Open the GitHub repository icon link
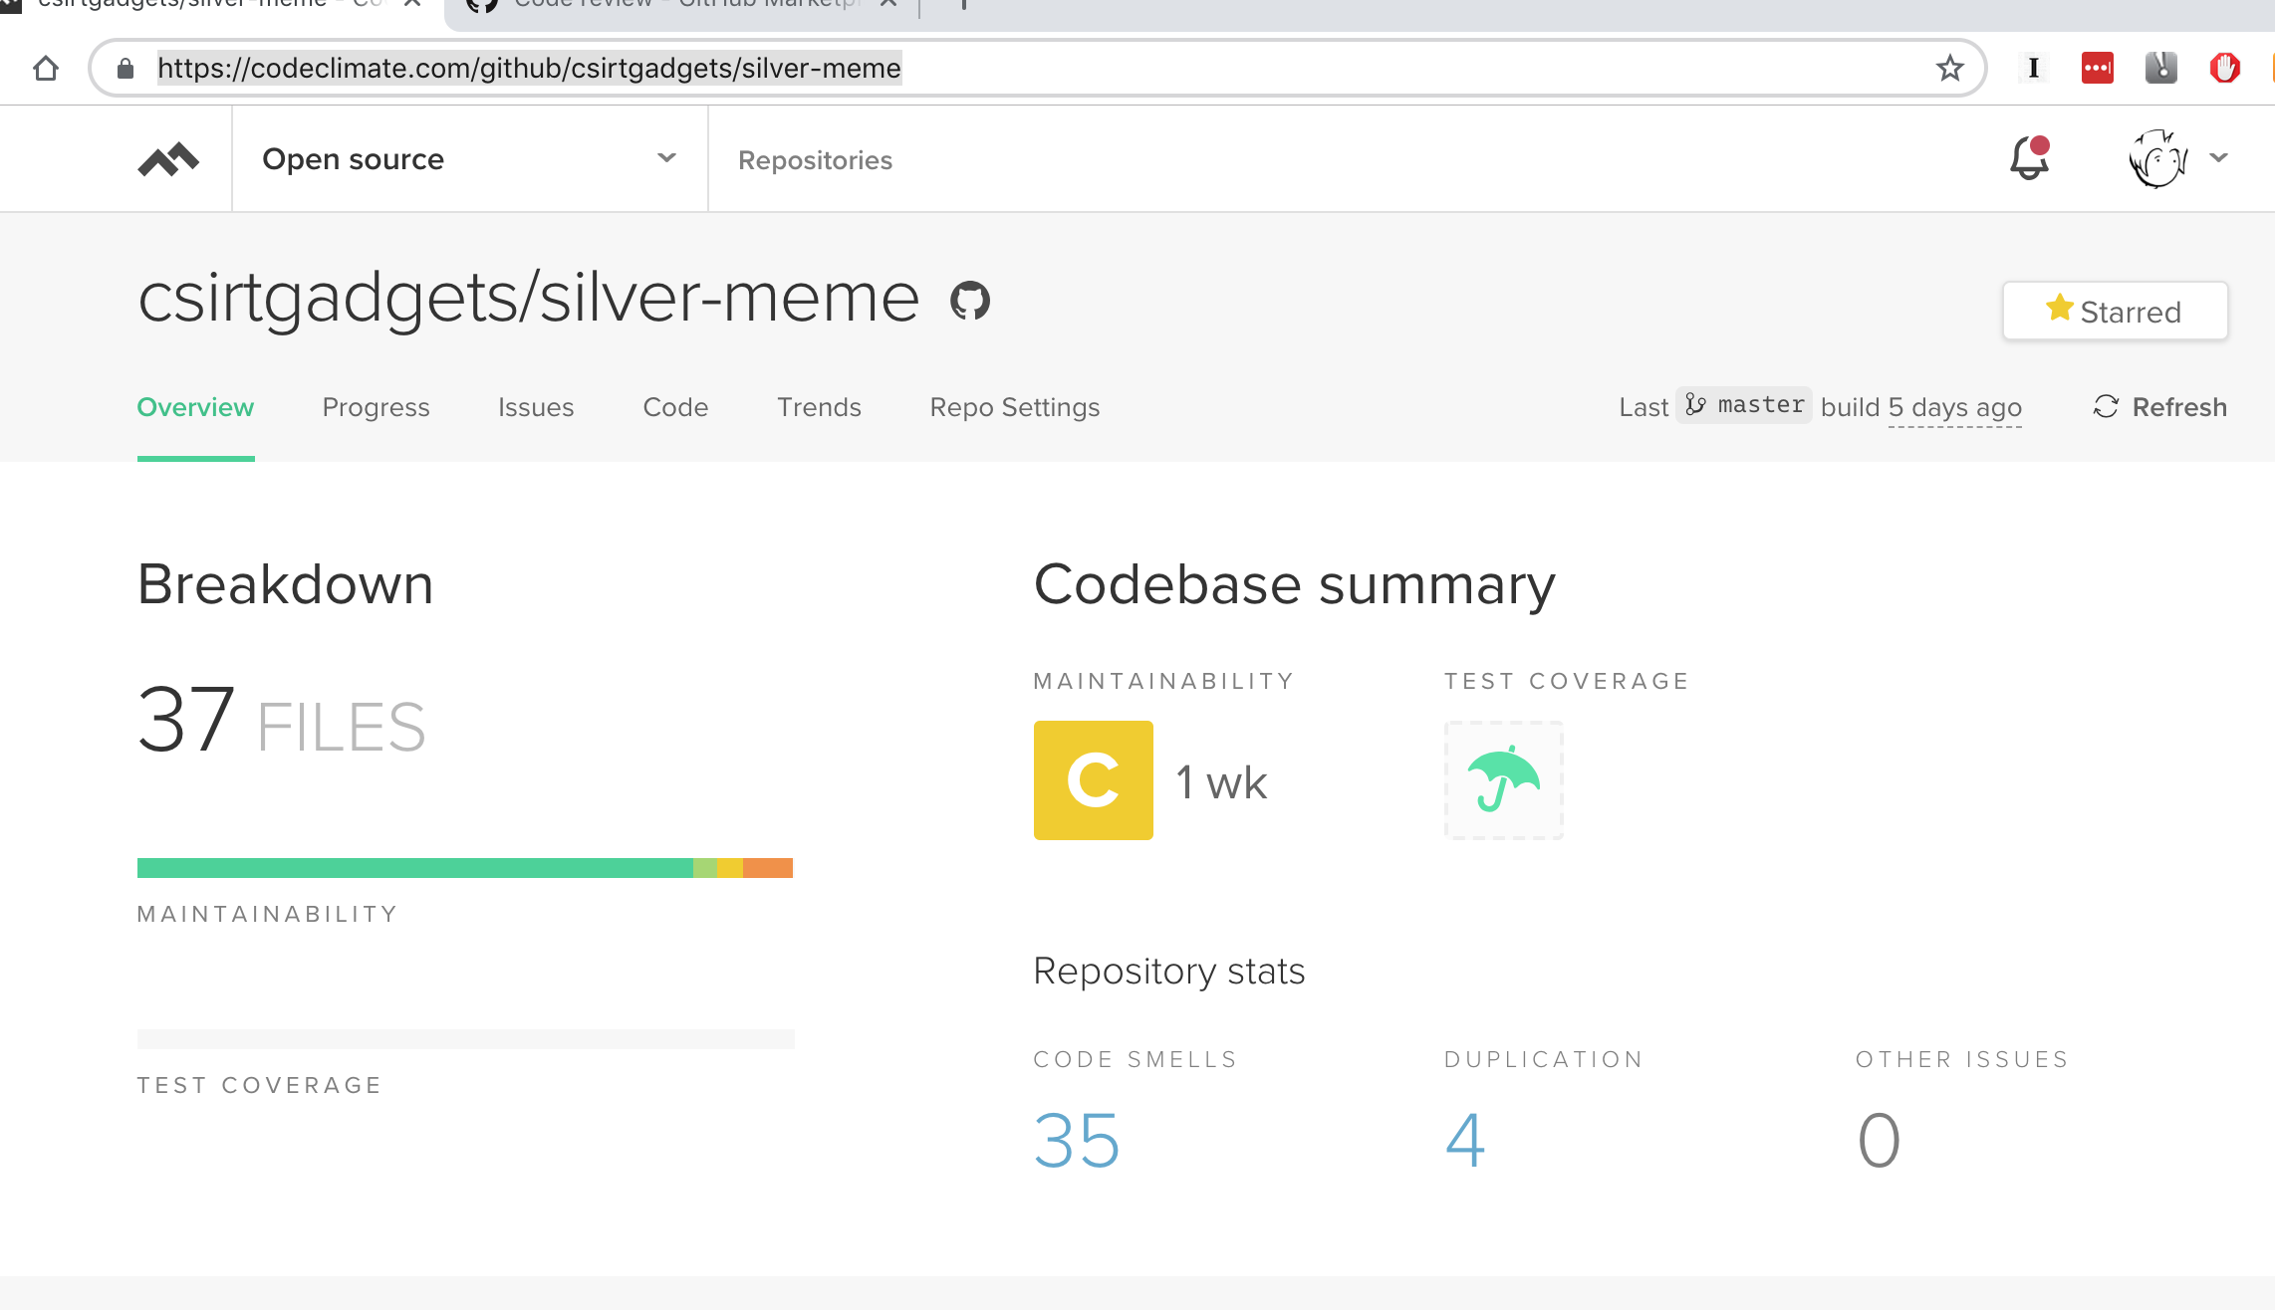This screenshot has height=1310, width=2275. click(x=969, y=300)
